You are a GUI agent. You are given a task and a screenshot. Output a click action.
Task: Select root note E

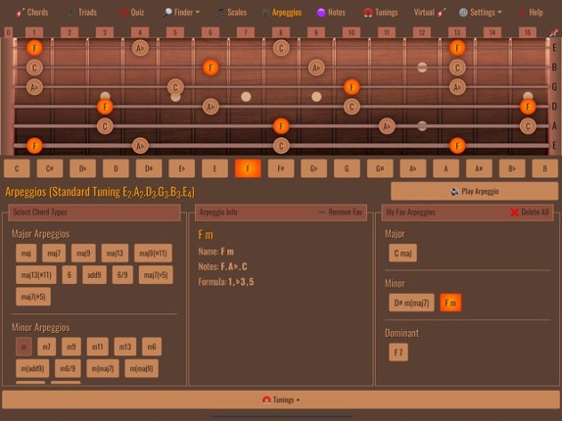point(214,168)
